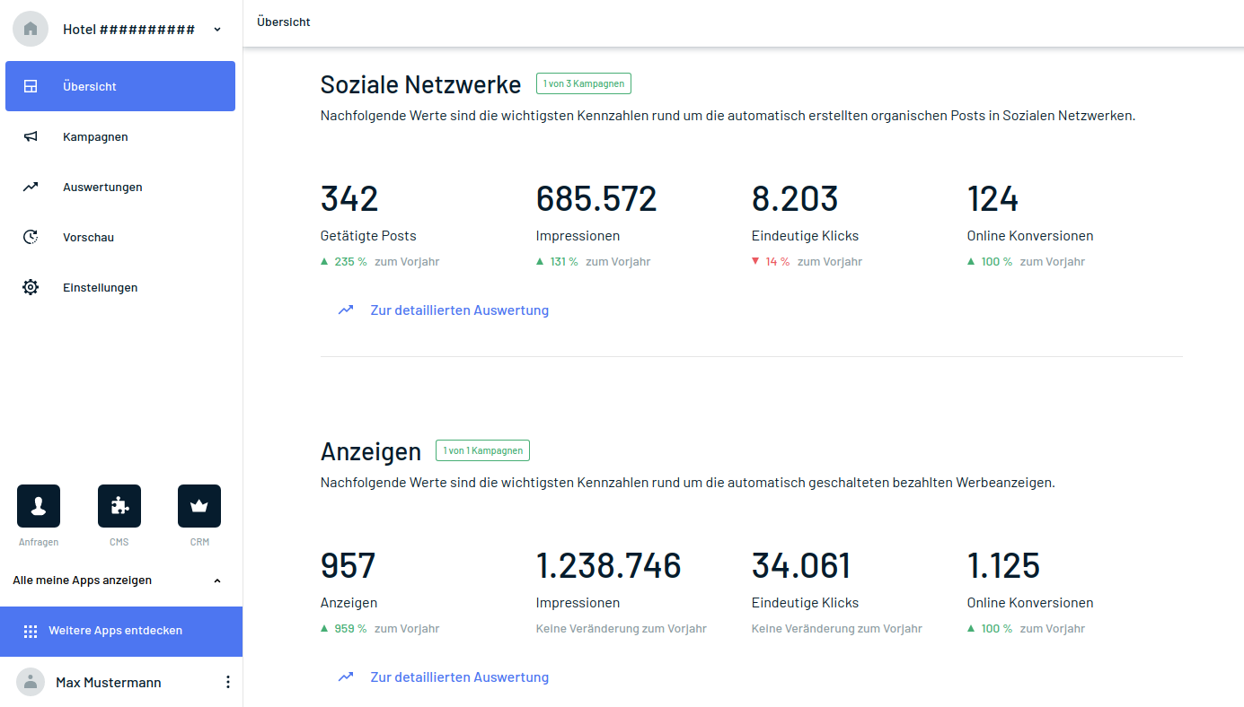
Task: Expand the Hotel selector dropdown
Action: click(x=217, y=30)
